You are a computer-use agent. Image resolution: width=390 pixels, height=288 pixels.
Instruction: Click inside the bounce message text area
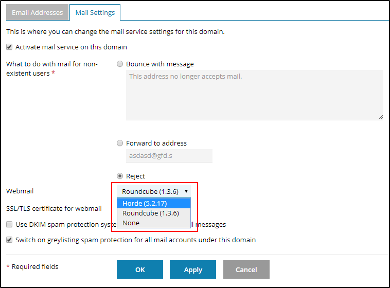(254, 95)
